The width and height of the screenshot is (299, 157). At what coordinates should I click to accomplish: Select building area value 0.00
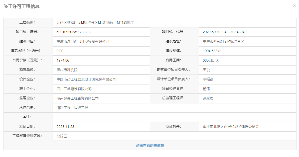pos(60,51)
